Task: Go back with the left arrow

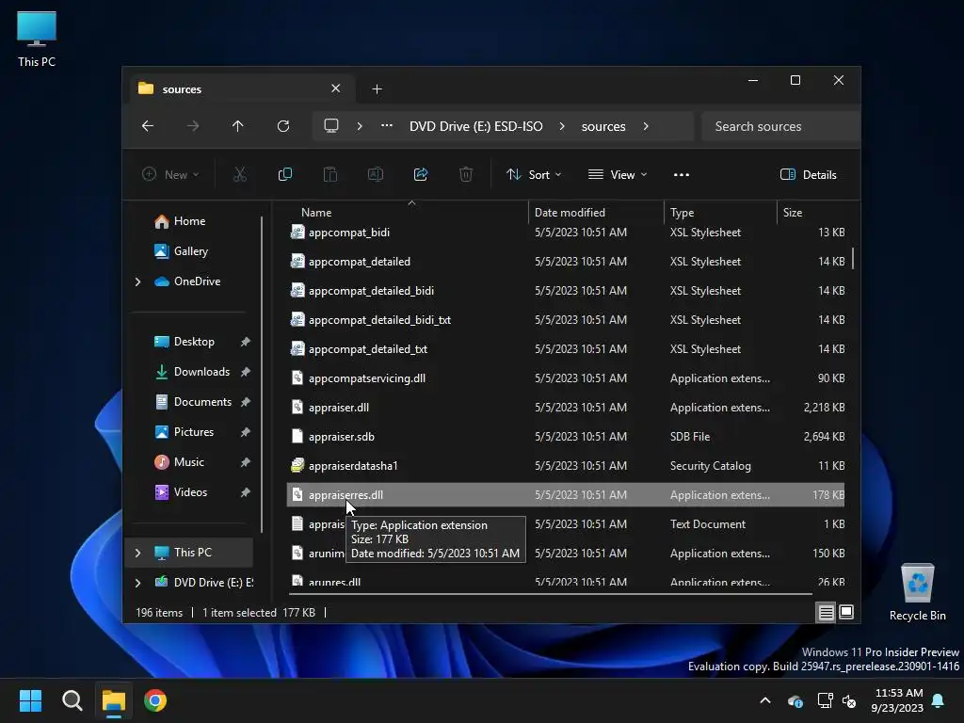Action: click(148, 126)
